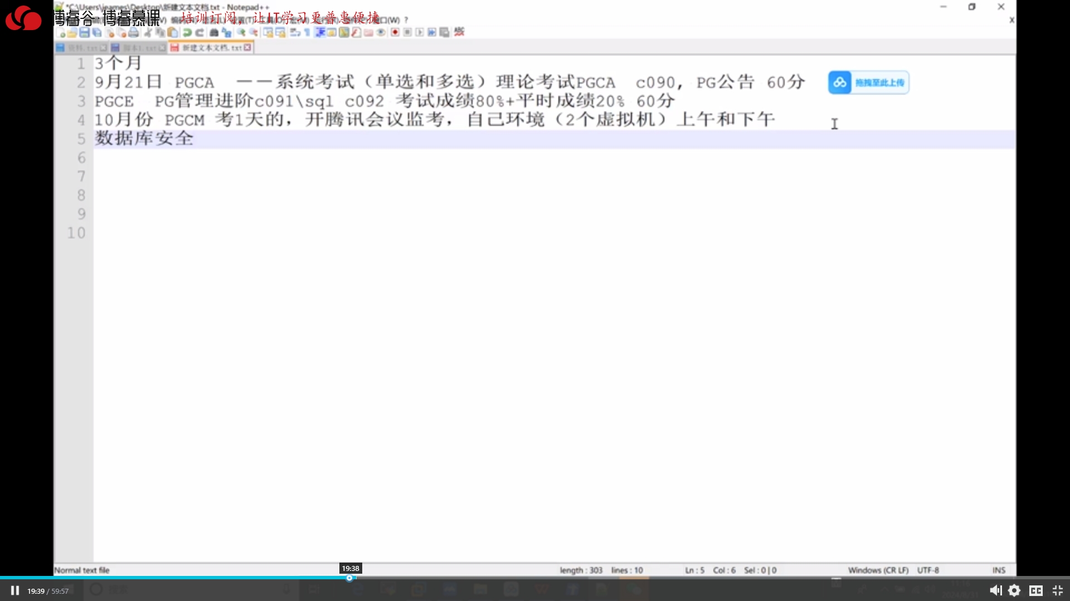Click the Redo arrow icon

[x=199, y=32]
